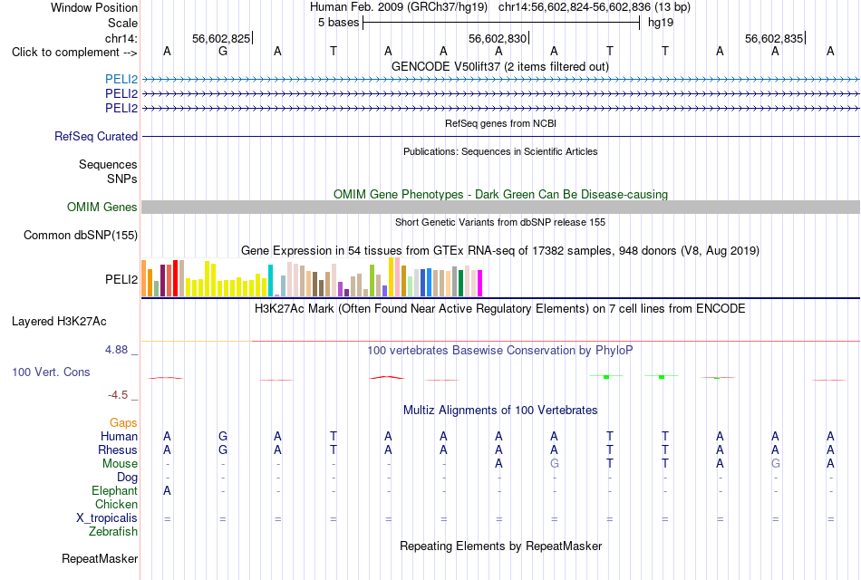Open the 100 Vert. Cons track label
This screenshot has height=580, width=861.
(51, 372)
